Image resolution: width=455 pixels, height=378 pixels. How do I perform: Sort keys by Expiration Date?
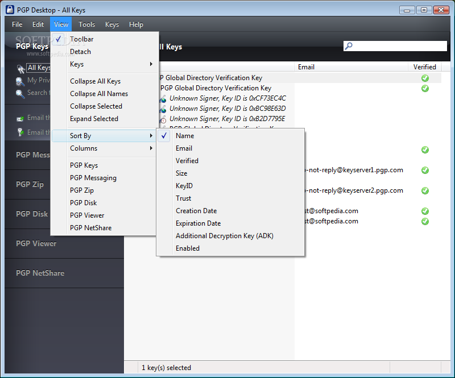(x=230, y=223)
